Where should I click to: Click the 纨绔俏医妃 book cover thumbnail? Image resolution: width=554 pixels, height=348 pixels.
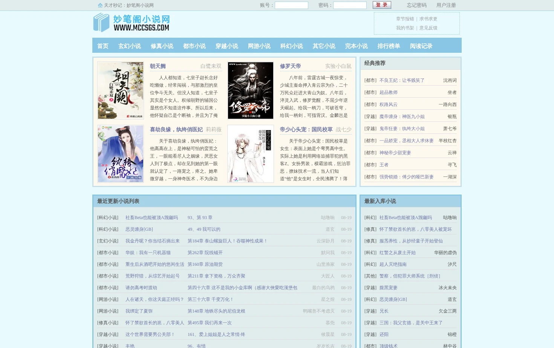(121, 154)
